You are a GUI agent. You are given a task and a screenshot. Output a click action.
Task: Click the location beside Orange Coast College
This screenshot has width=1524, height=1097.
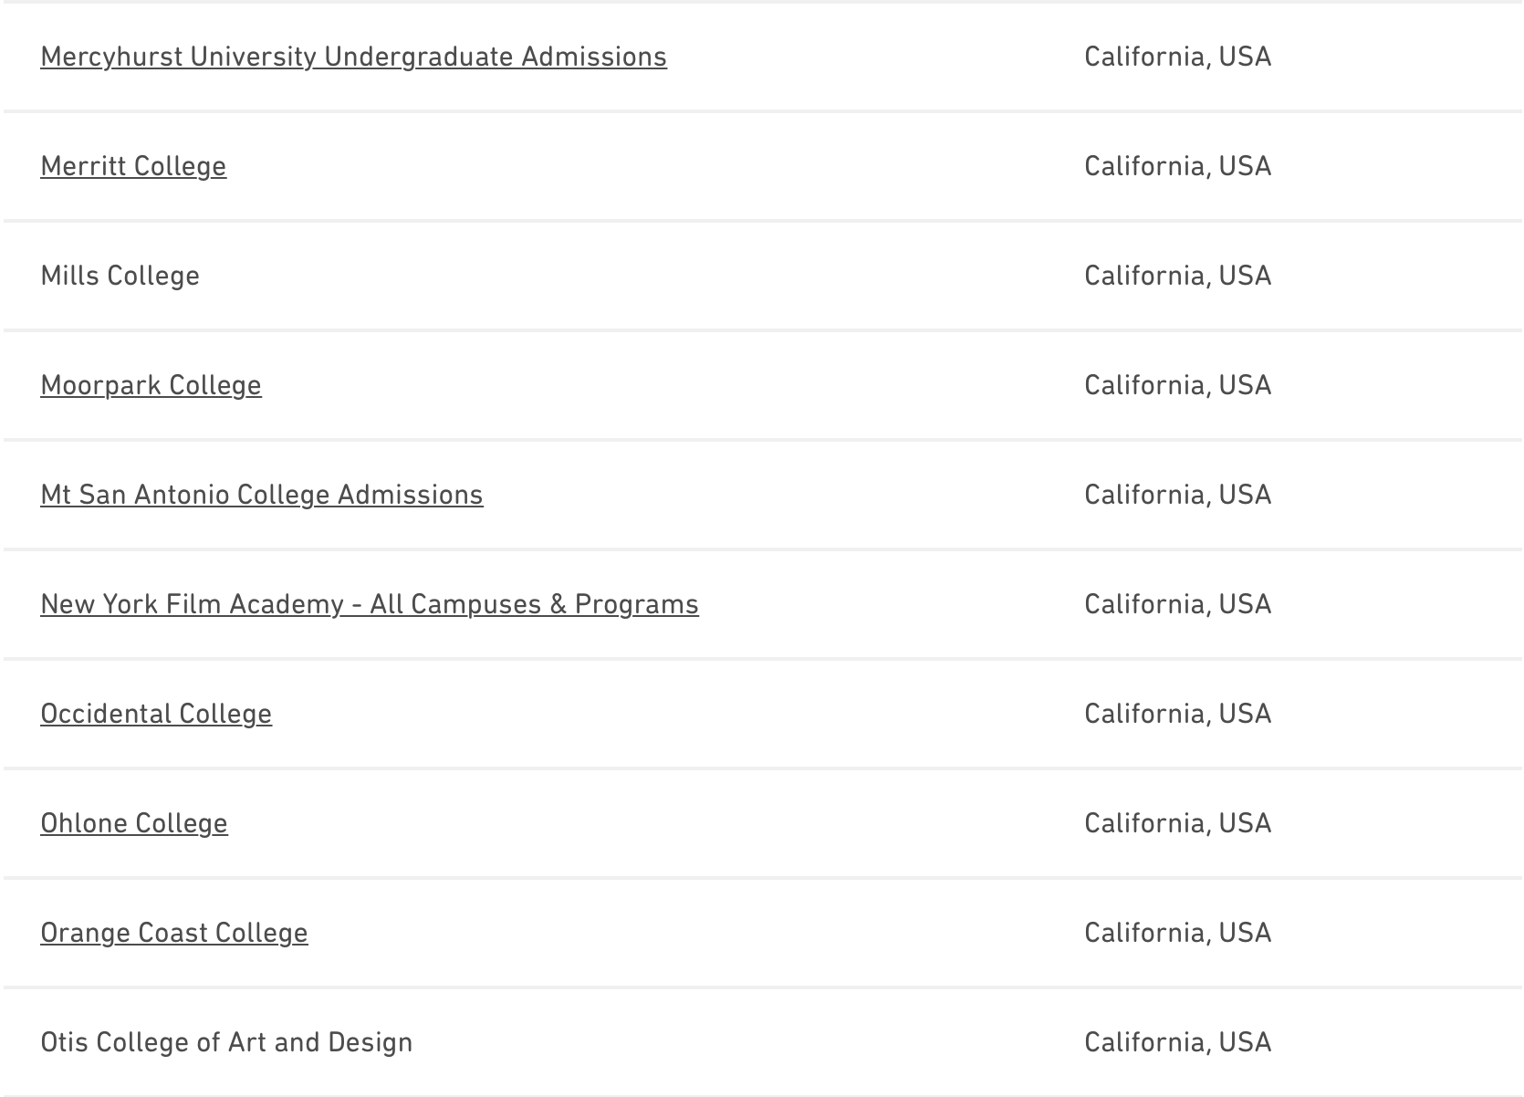pos(1177,933)
